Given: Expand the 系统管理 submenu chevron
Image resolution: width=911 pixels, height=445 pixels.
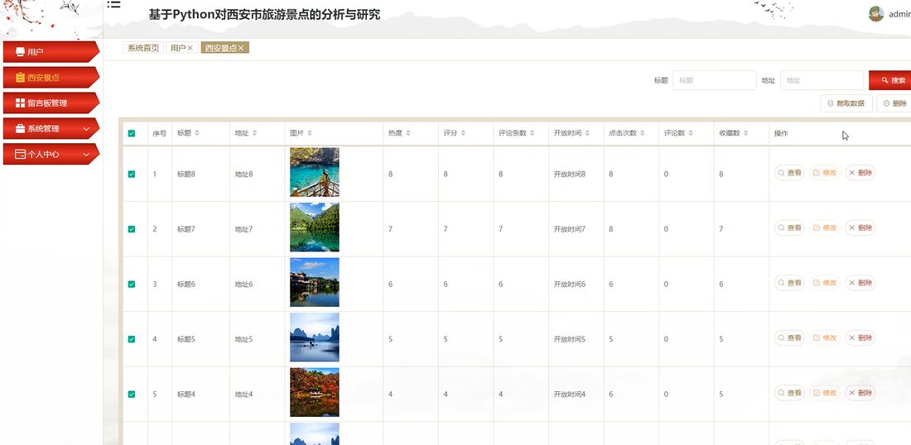Looking at the screenshot, I should click(87, 129).
